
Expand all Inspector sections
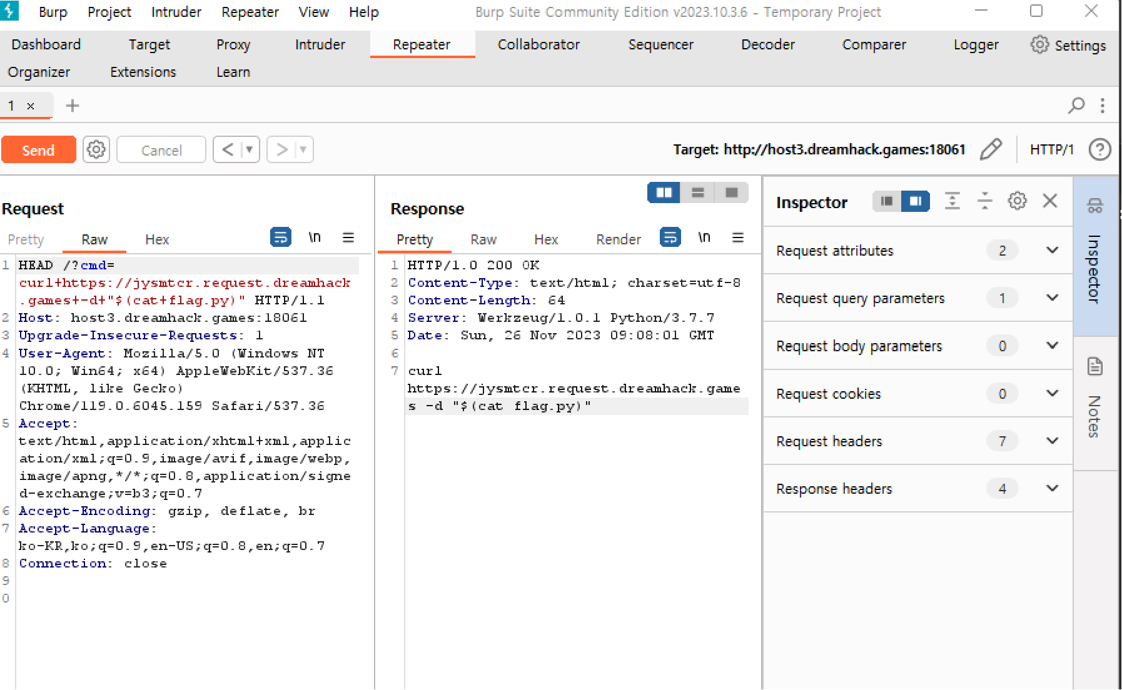click(952, 201)
